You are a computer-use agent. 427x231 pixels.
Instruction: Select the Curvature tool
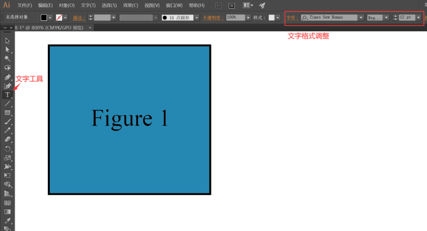coord(8,86)
